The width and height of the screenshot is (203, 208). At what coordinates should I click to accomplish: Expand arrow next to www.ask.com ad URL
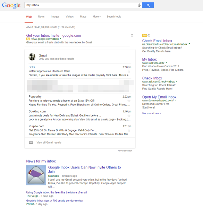point(176,81)
